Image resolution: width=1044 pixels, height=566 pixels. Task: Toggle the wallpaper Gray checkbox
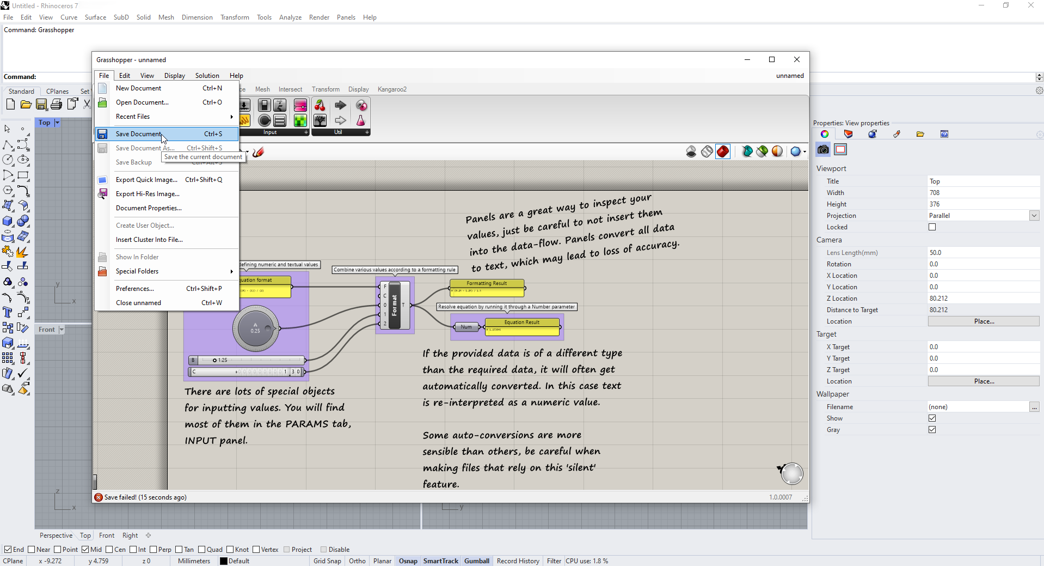click(x=932, y=430)
